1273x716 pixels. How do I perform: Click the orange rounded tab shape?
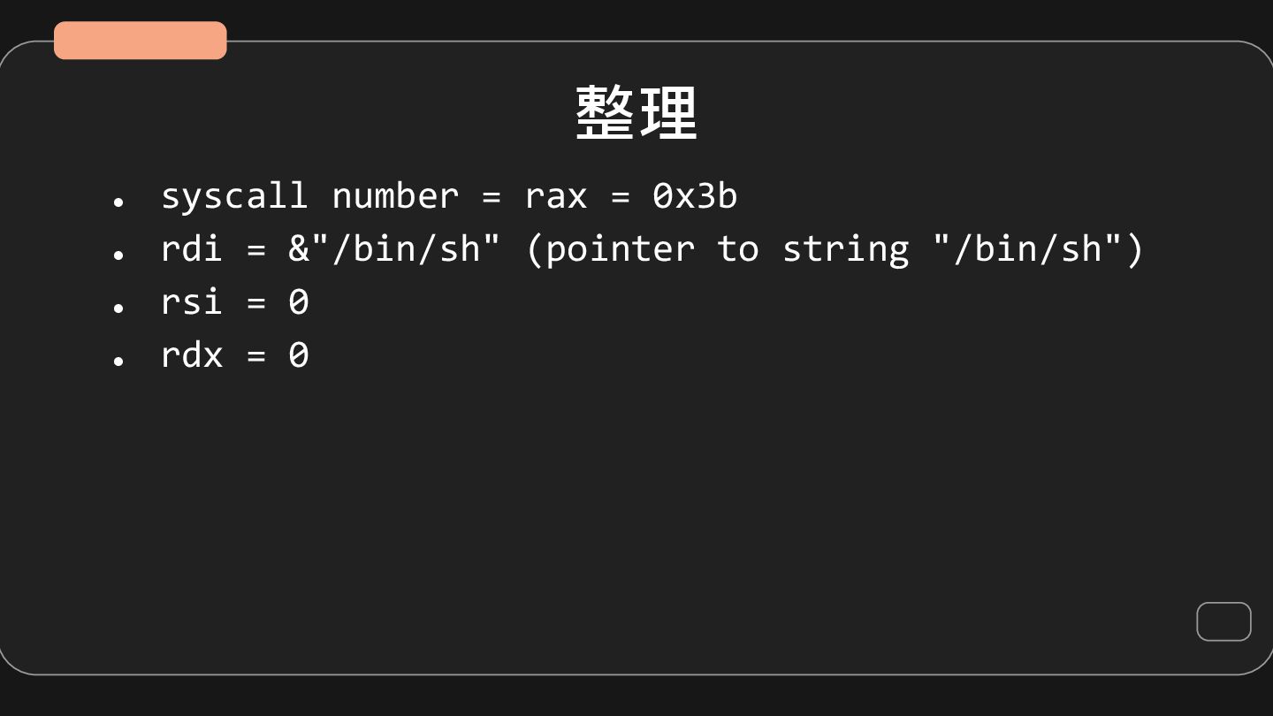(x=140, y=41)
